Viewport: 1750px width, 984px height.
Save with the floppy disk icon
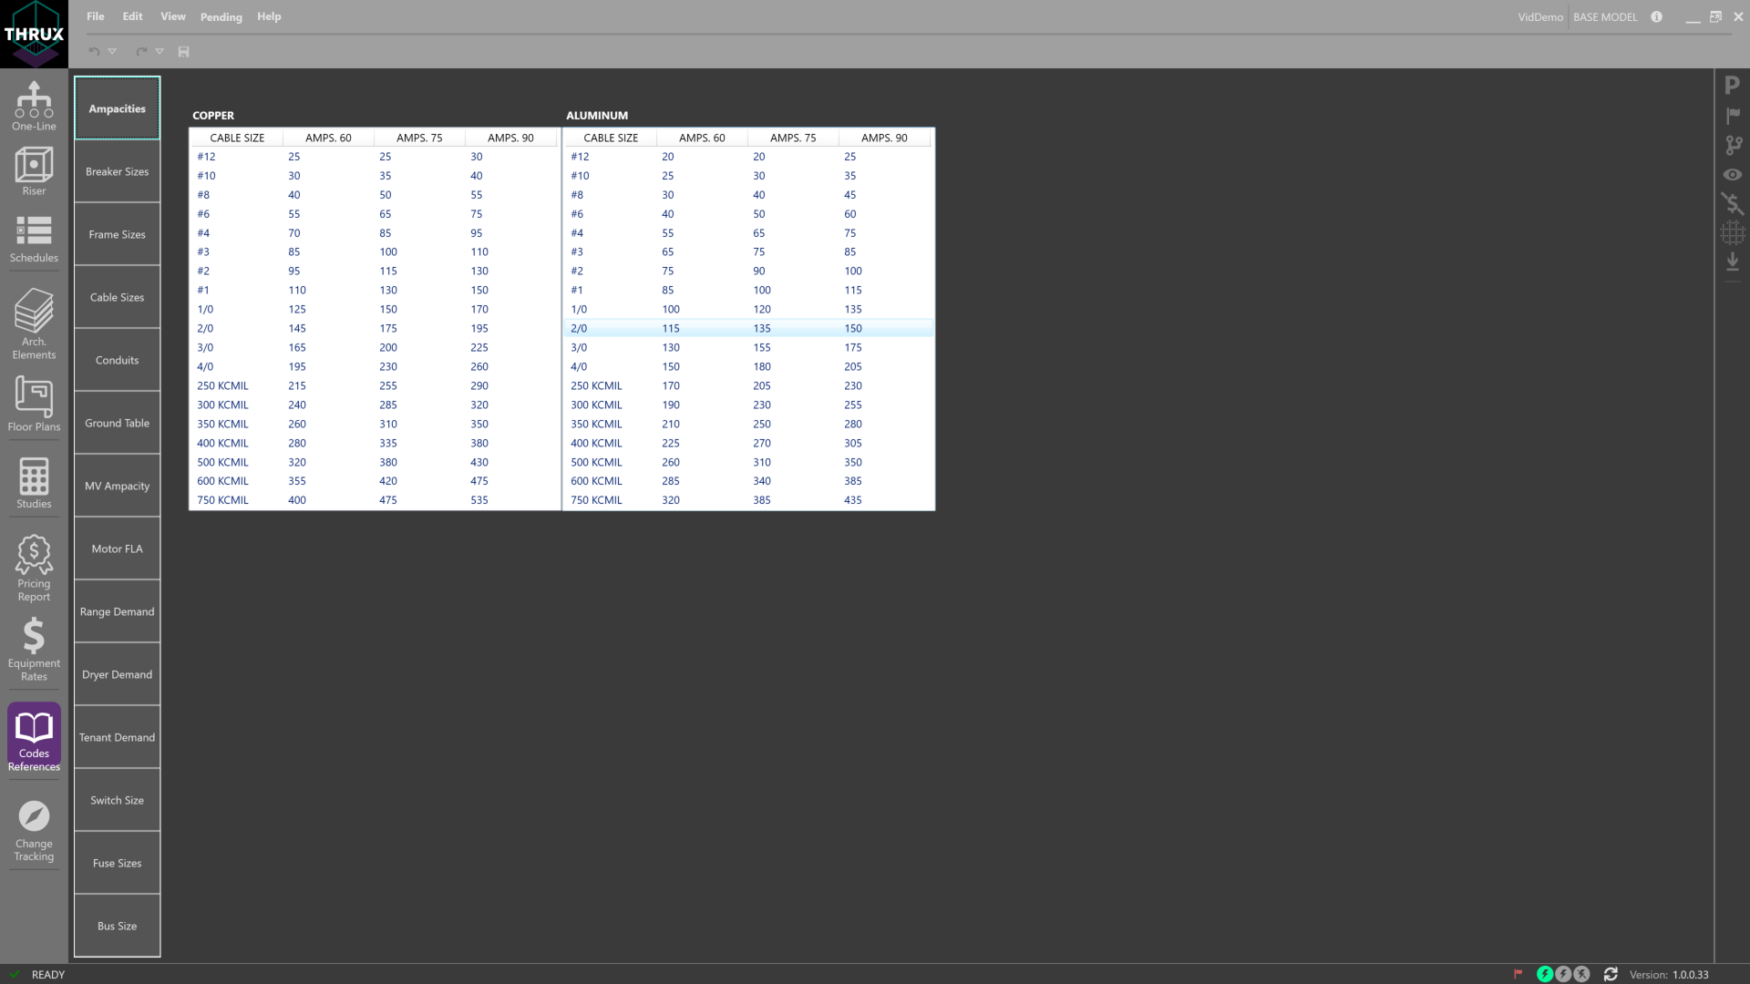click(x=183, y=52)
